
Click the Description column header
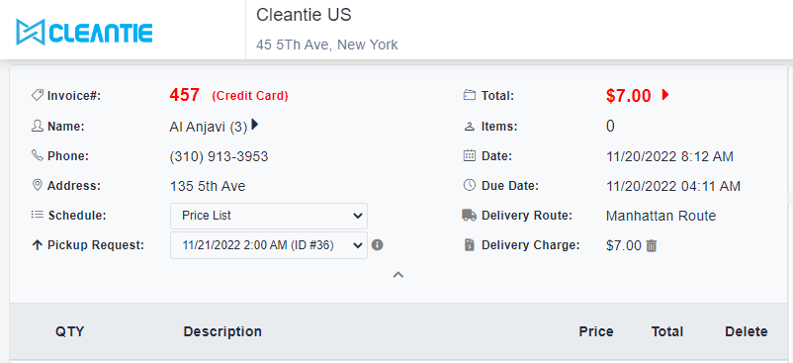click(x=222, y=331)
